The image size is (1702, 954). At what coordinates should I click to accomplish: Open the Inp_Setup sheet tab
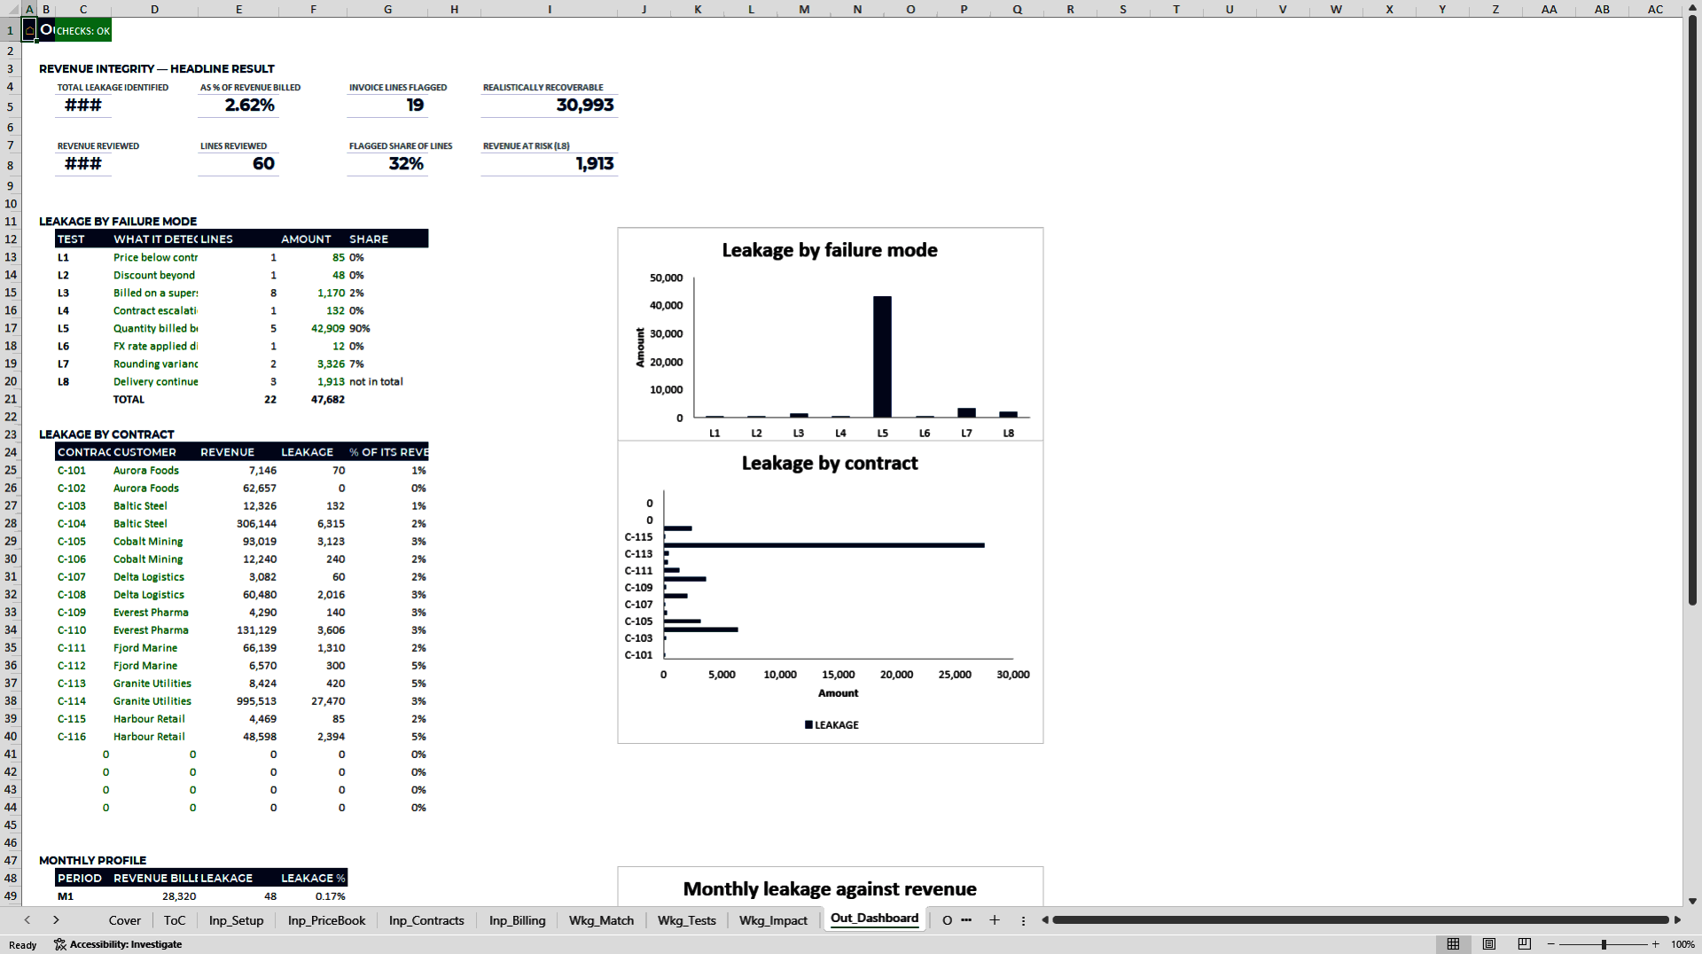coord(236,920)
